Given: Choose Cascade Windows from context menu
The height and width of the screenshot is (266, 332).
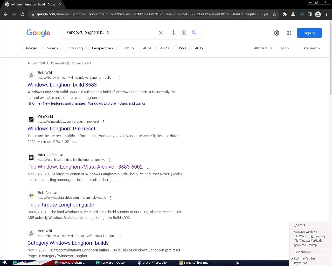Looking at the screenshot, I should [310, 232].
